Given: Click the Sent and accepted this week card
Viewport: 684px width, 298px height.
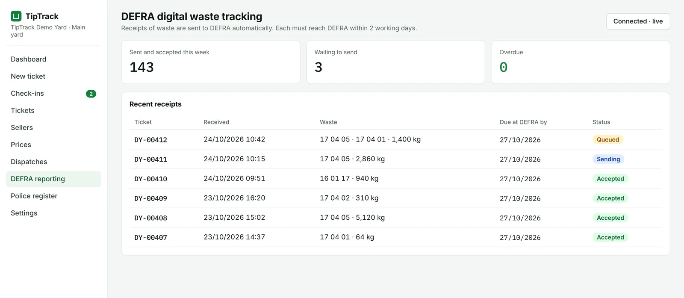Looking at the screenshot, I should pyautogui.click(x=211, y=62).
